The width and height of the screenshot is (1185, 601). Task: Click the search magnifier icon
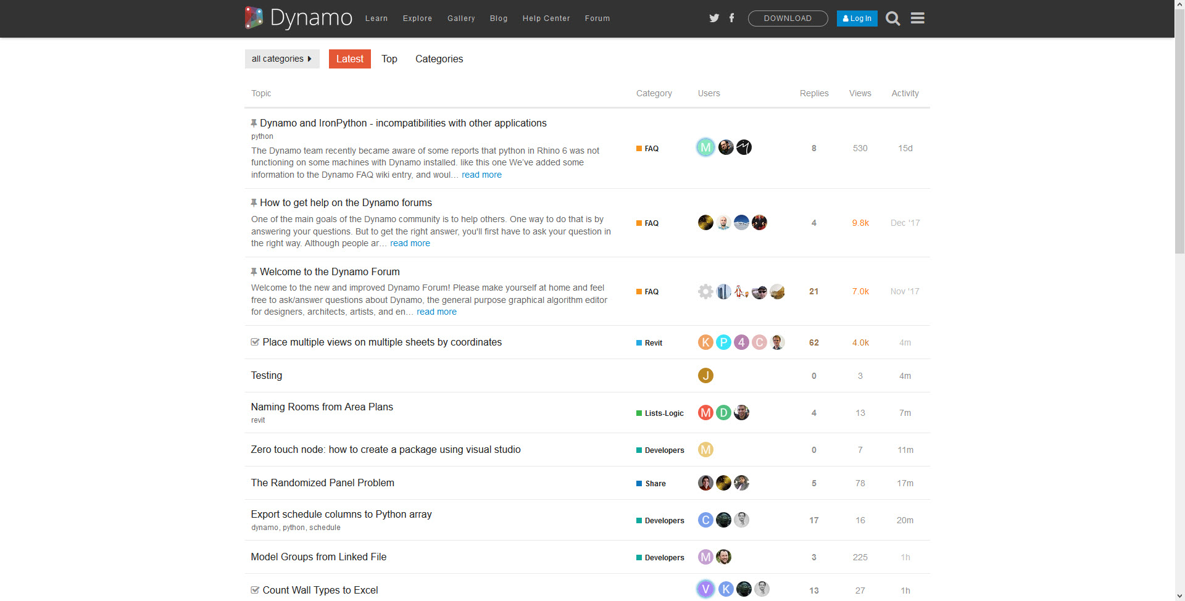(x=892, y=19)
